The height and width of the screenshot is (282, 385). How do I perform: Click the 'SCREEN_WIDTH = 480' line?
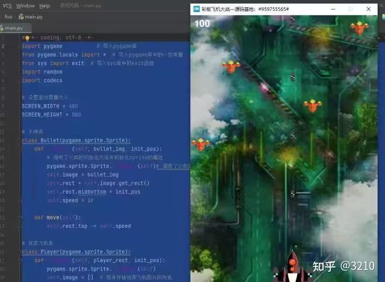click(x=50, y=106)
